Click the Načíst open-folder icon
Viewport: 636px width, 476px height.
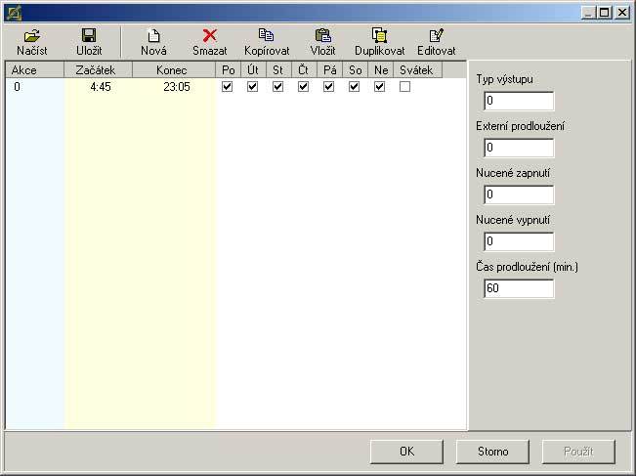click(32, 36)
